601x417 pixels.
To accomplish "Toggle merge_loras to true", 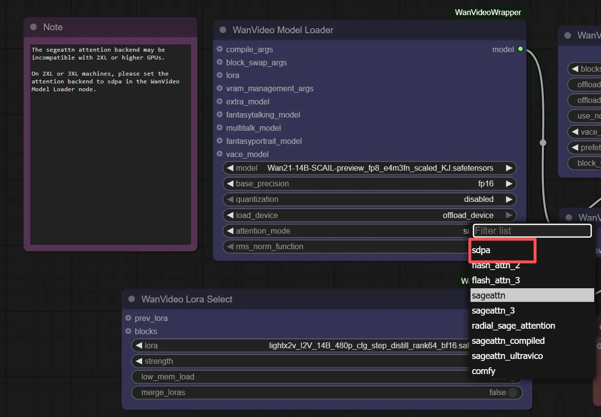I will [512, 393].
